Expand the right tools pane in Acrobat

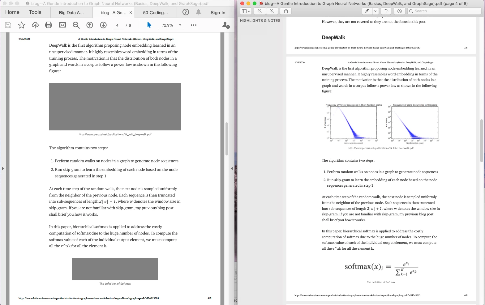232,168
